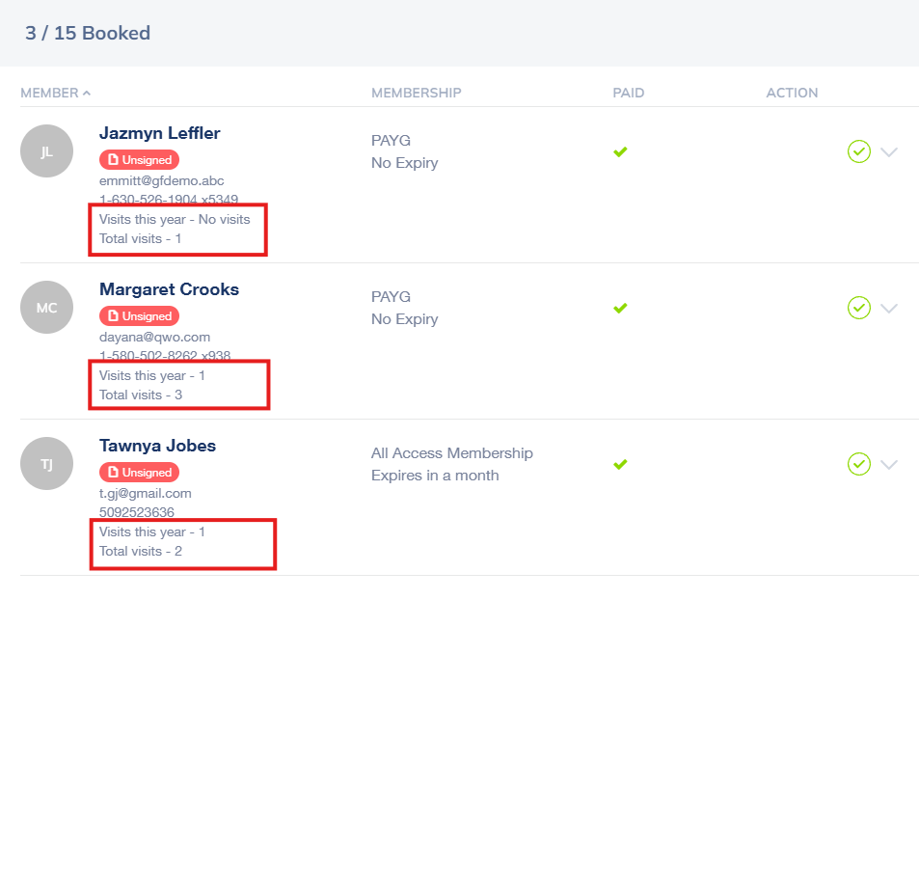Expand action chevron for Margaret Crooks

889,309
